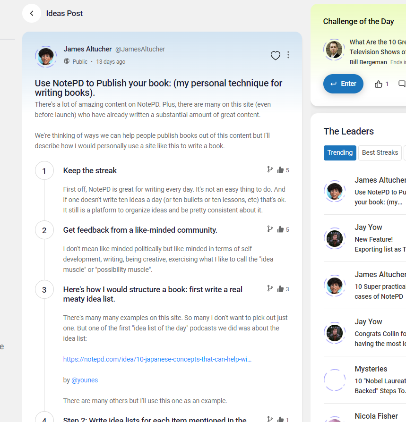Viewport: 406px width, 422px height.
Task: Click the branch icon on Step 2 idea
Action: tap(270, 419)
